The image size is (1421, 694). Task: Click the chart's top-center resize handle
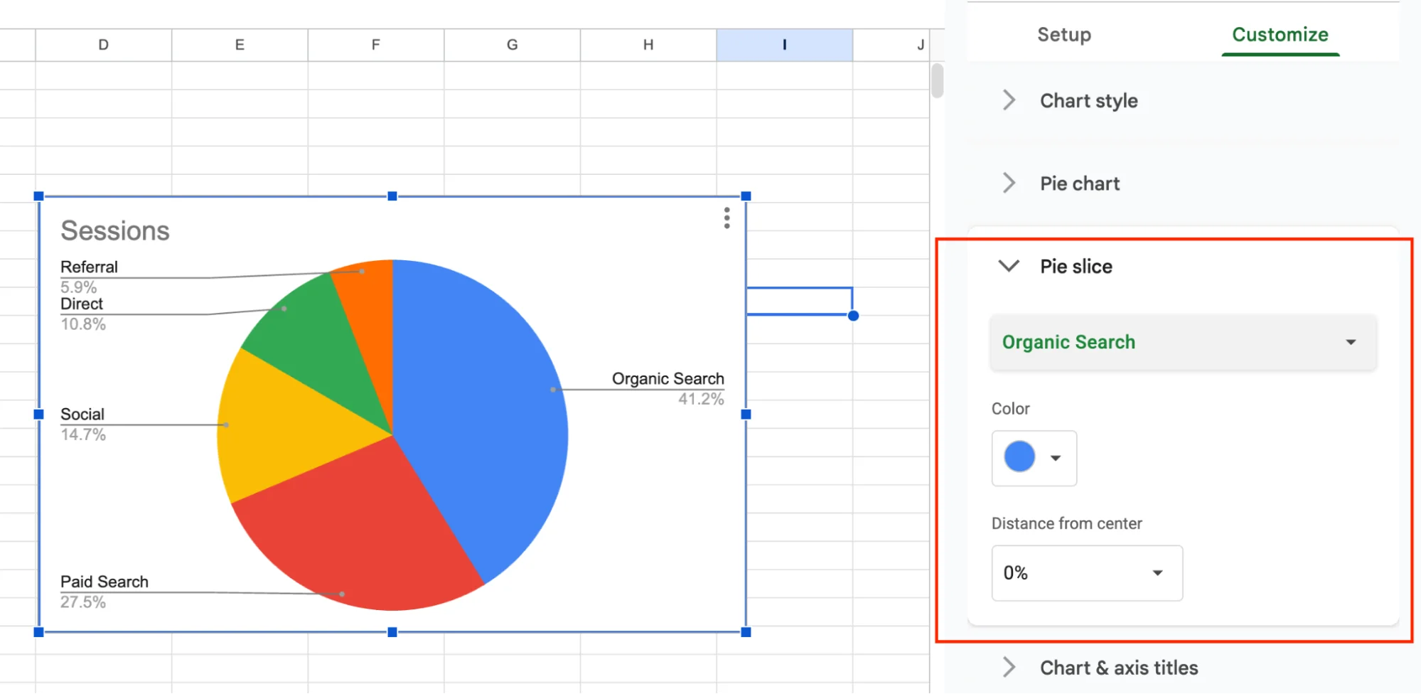click(x=392, y=196)
